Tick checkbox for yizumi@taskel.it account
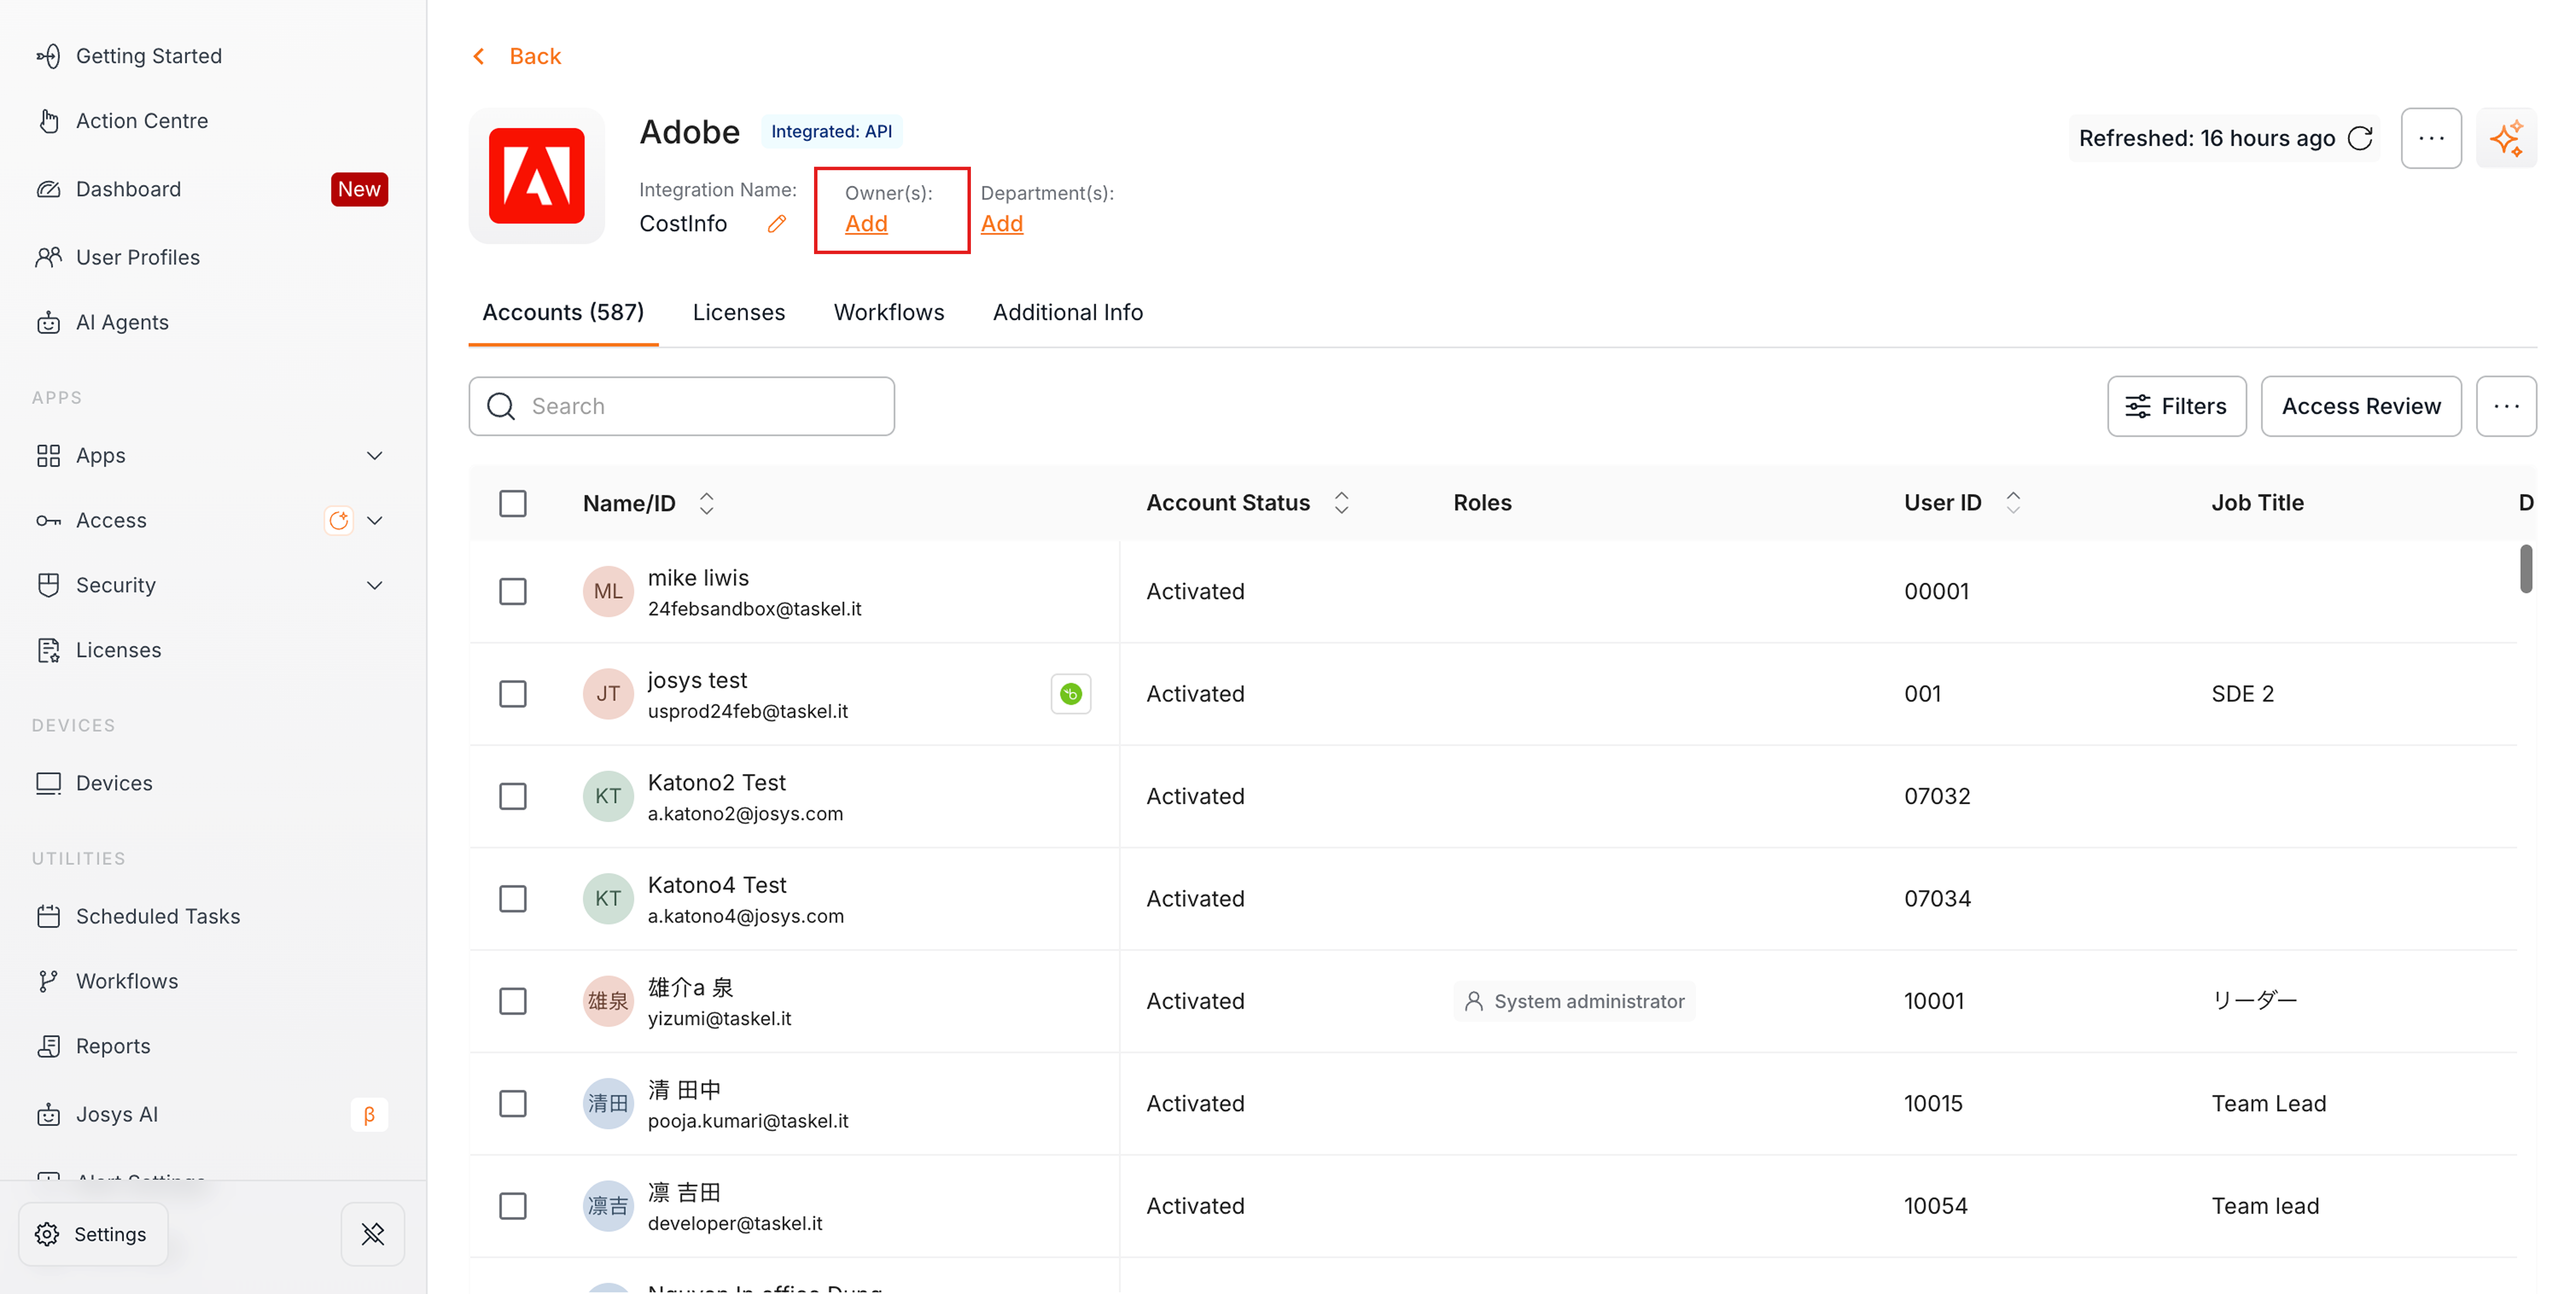 click(x=513, y=1001)
